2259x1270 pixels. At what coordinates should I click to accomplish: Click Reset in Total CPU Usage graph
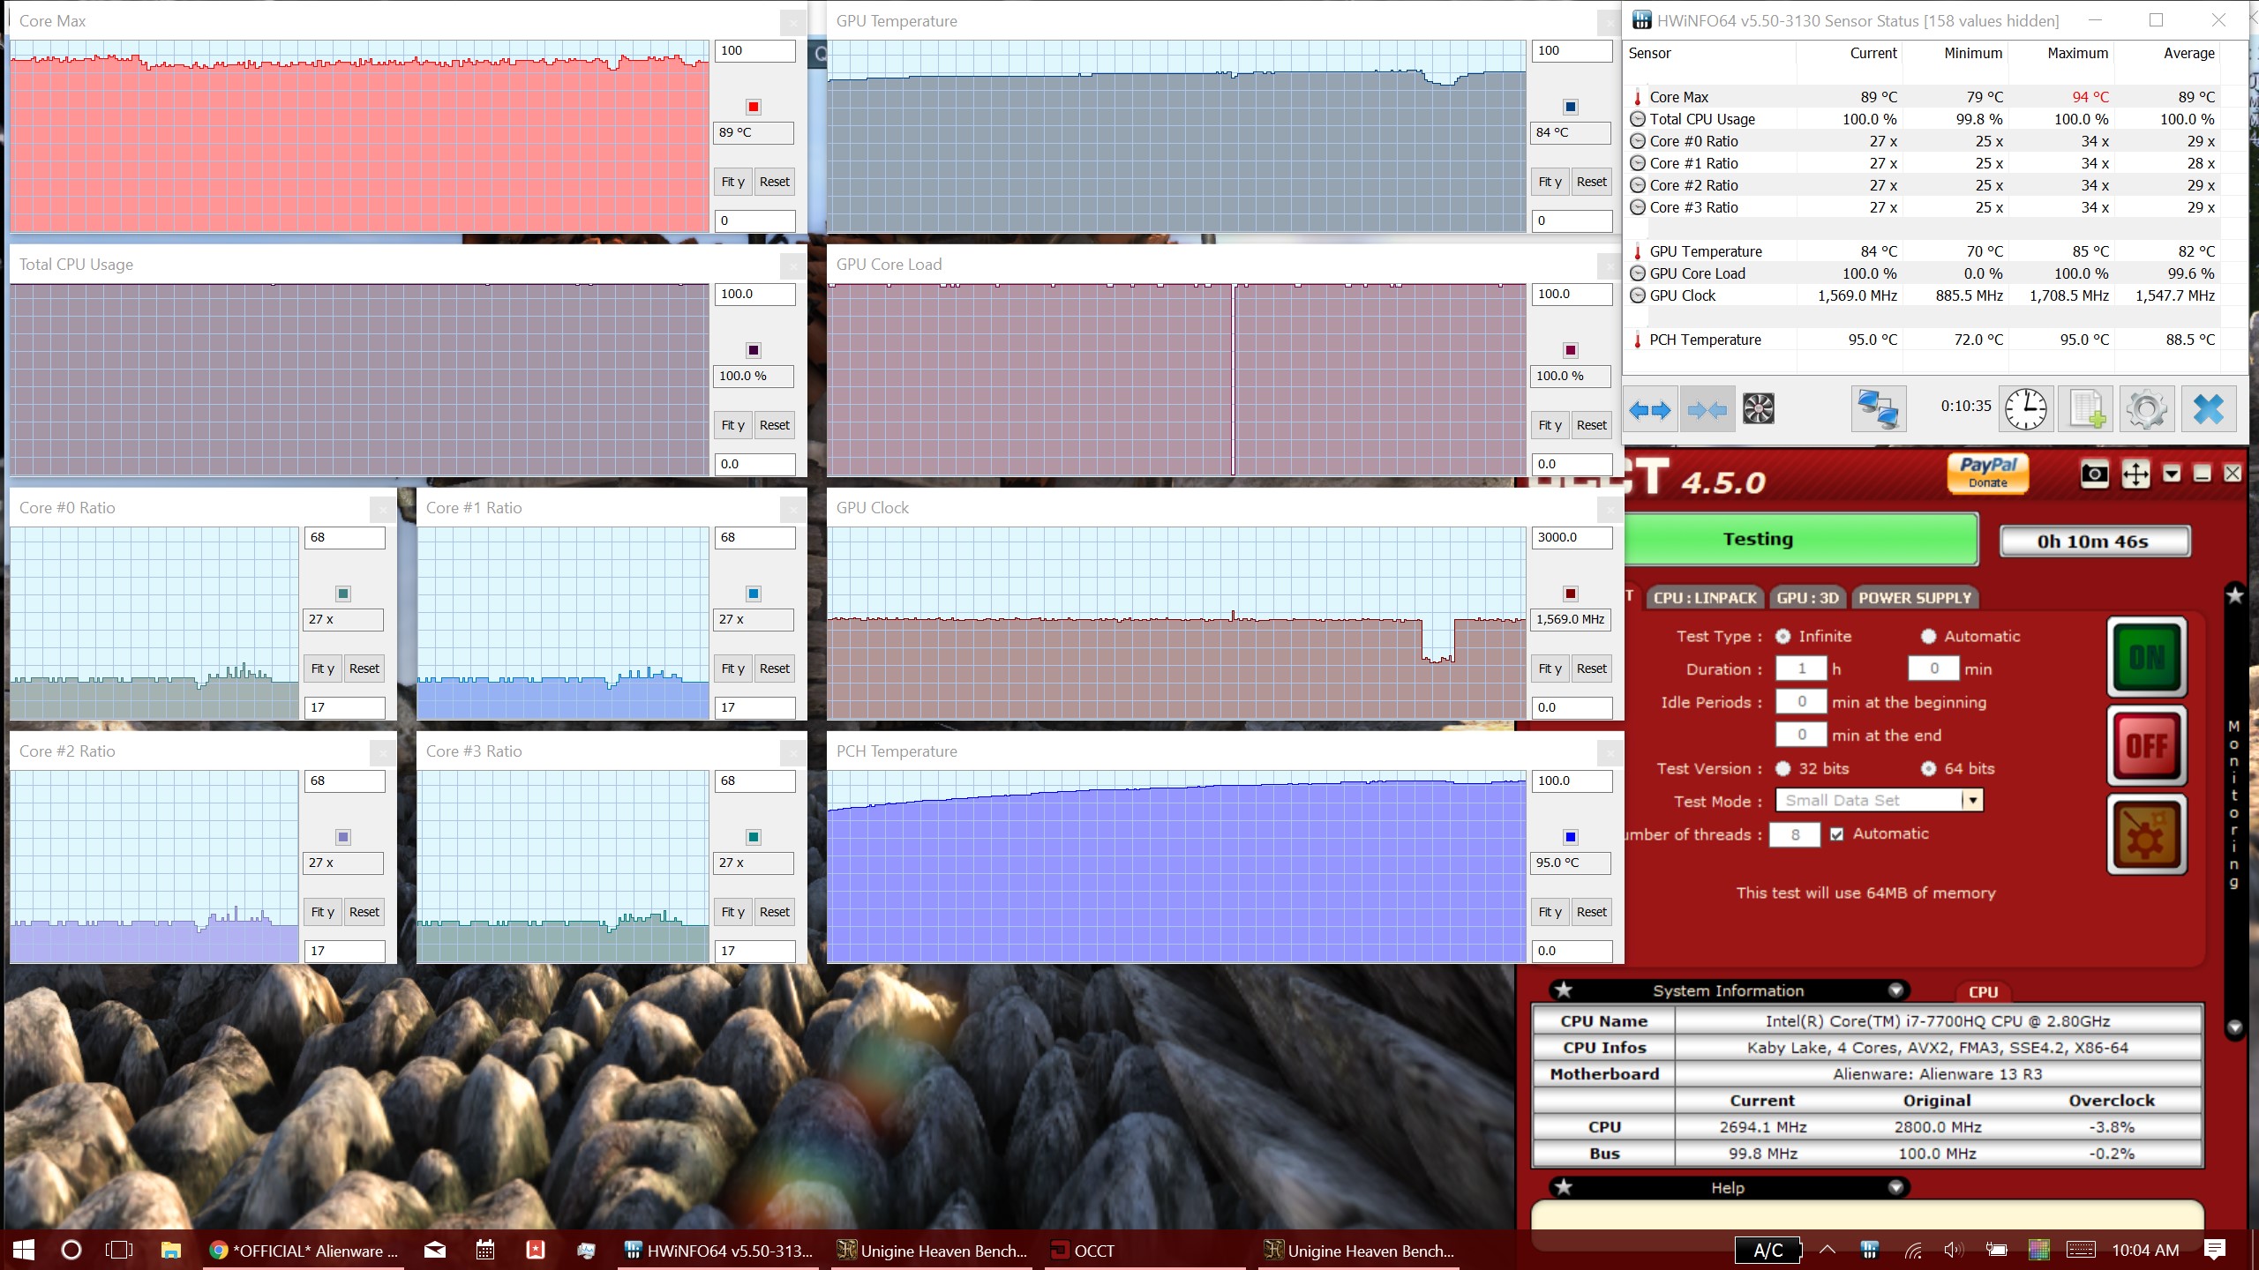[774, 425]
